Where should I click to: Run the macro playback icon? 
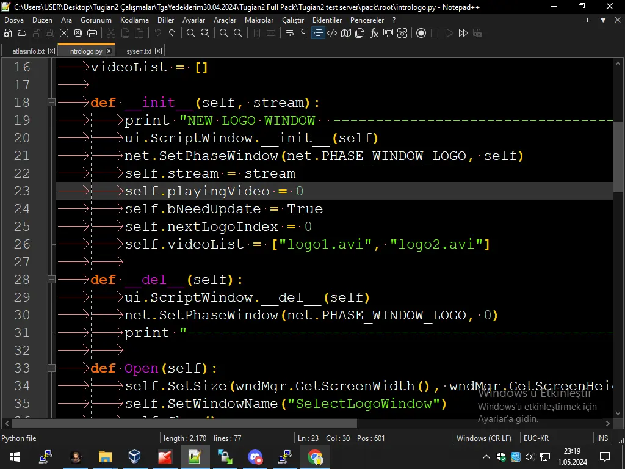(448, 33)
